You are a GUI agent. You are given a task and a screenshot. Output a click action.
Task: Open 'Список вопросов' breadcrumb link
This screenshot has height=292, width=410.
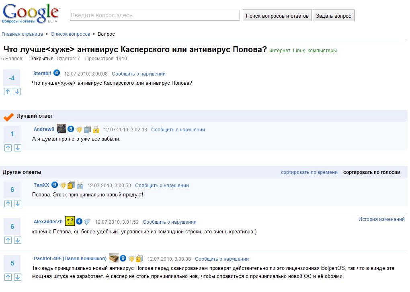[x=70, y=34]
